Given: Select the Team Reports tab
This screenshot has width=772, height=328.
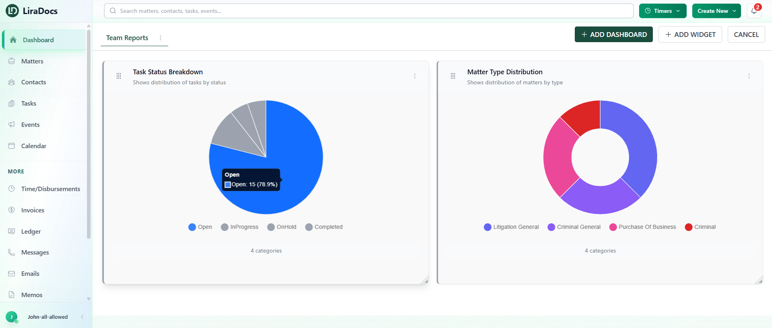Looking at the screenshot, I should (x=127, y=38).
